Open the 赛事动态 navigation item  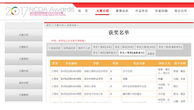click(122, 11)
